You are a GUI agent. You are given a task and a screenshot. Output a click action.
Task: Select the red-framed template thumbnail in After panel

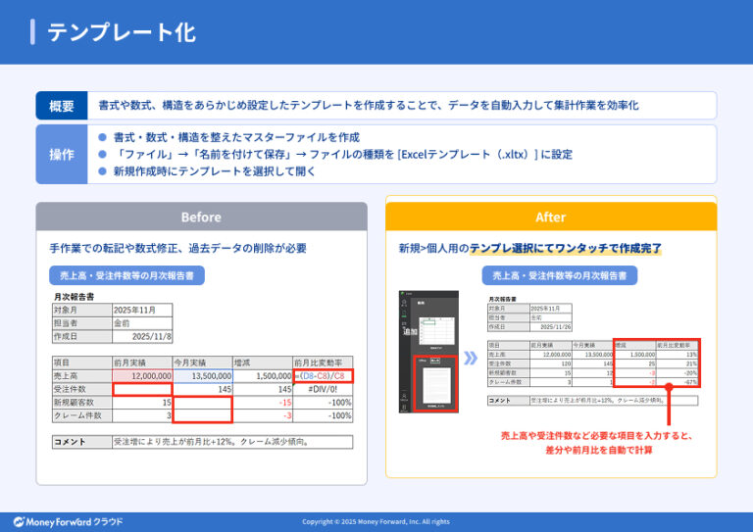click(435, 384)
